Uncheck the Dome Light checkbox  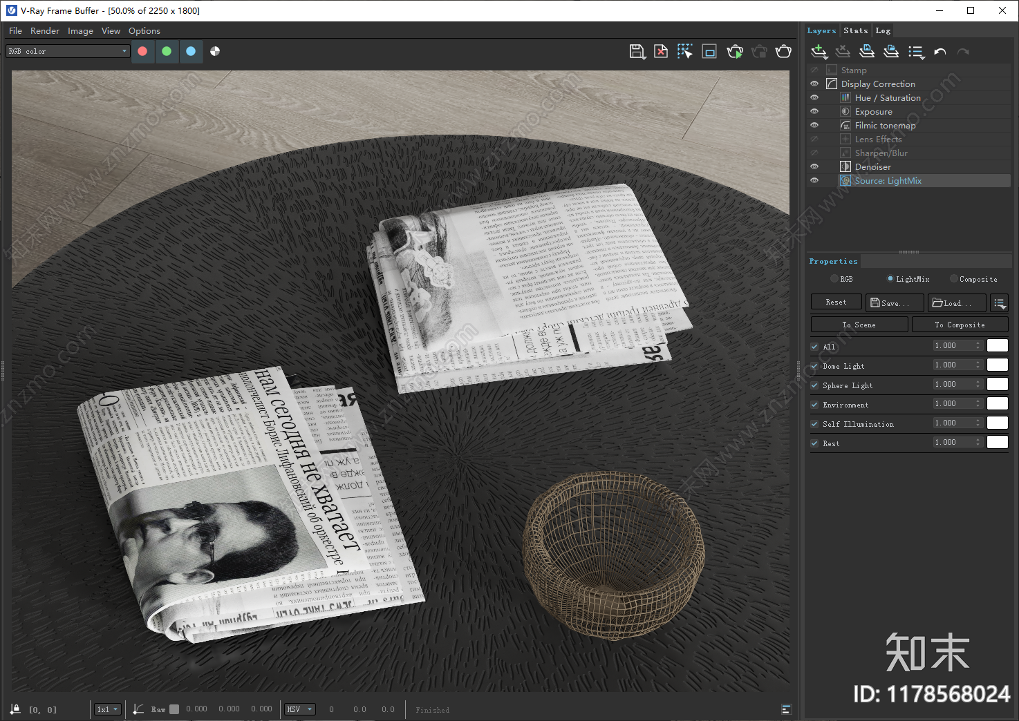[x=814, y=366]
